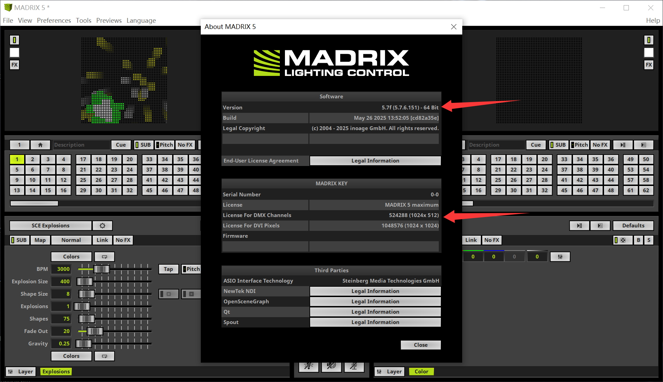Open the Normal mix mode dropdown
Image resolution: width=663 pixels, height=382 pixels.
tap(71, 240)
